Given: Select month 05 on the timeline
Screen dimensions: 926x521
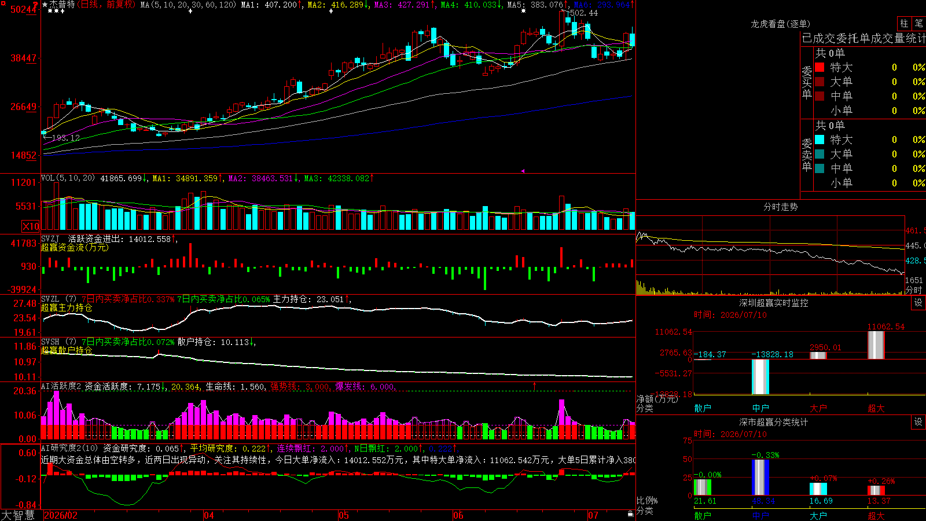Looking at the screenshot, I should [344, 515].
